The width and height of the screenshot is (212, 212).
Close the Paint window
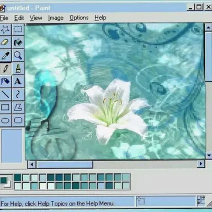pyautogui.click(x=208, y=7)
